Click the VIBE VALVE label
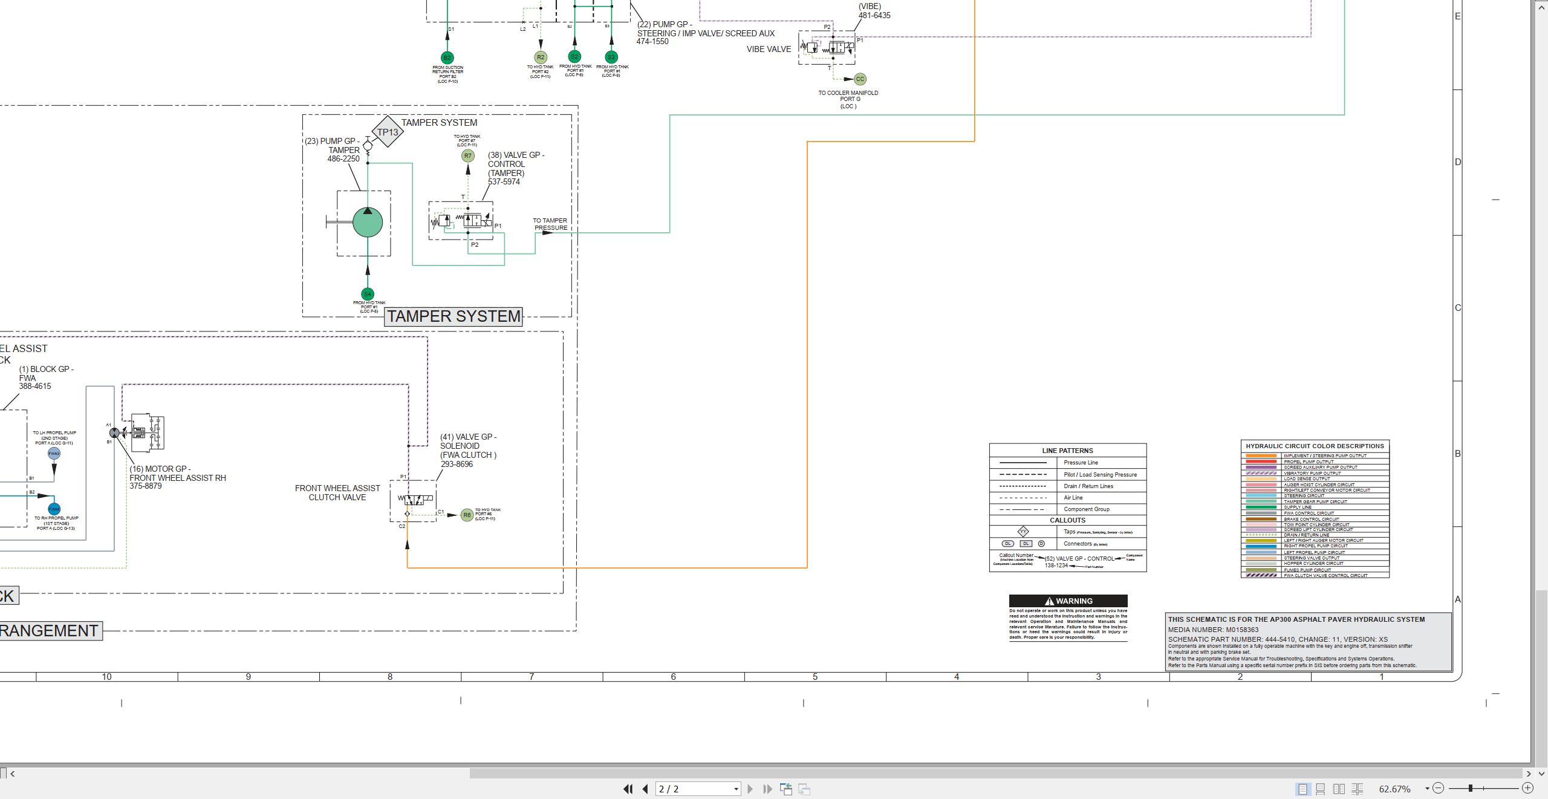1548x799 pixels. 769,49
